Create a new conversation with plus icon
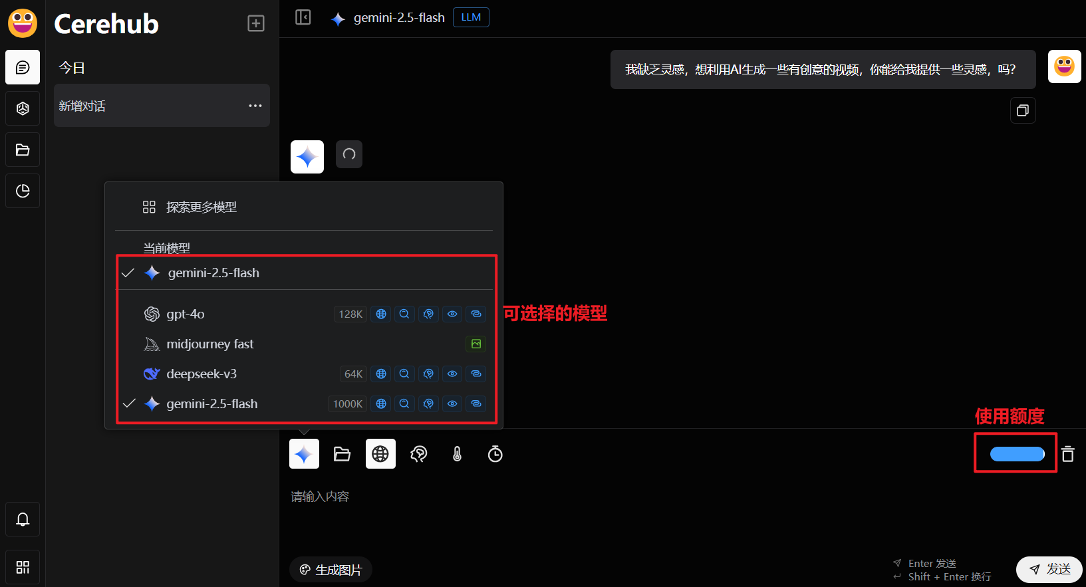 (x=256, y=23)
